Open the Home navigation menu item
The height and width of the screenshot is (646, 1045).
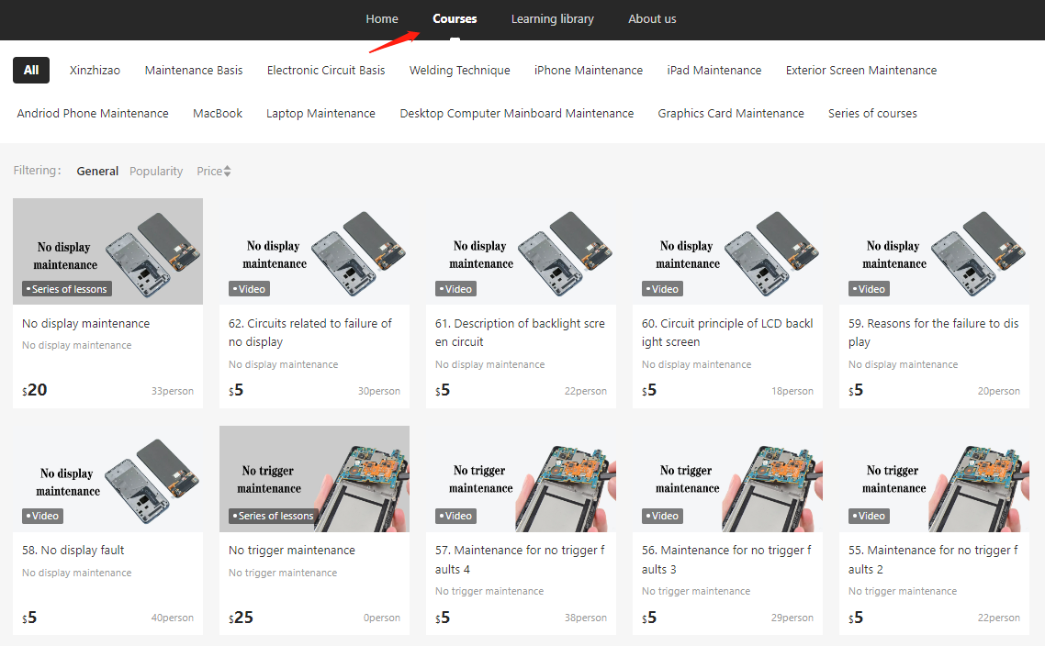click(382, 19)
